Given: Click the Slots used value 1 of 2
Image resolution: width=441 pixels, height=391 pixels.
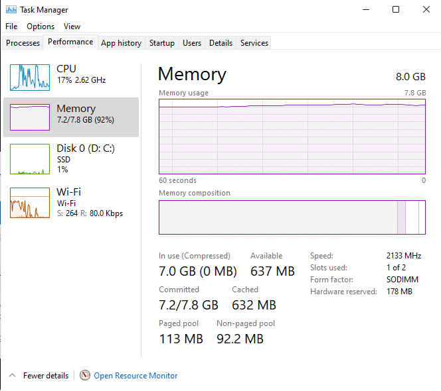Looking at the screenshot, I should [396, 268].
